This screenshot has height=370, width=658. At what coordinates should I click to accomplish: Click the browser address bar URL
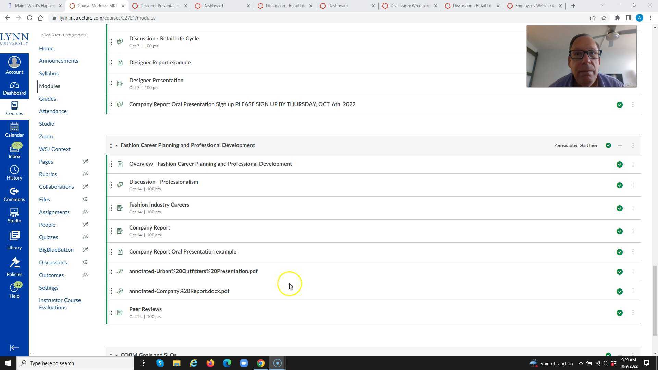pos(107,18)
